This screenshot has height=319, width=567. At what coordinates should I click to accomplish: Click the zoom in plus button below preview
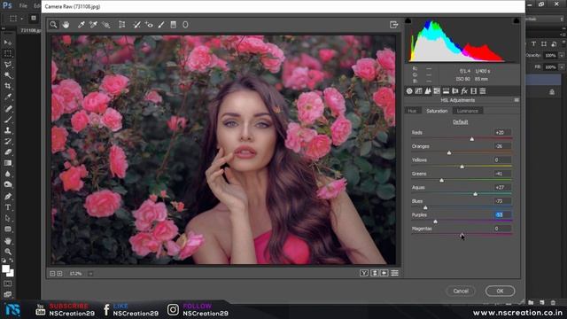click(59, 274)
